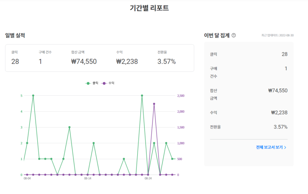Screen dimensions: 308x194
Task: Click the 이번 달 집계 heading text
Action: click(217, 35)
